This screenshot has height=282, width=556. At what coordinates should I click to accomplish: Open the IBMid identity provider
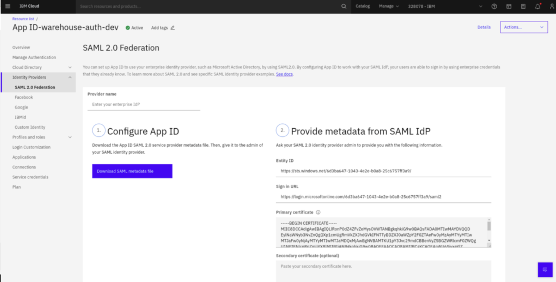pyautogui.click(x=20, y=117)
